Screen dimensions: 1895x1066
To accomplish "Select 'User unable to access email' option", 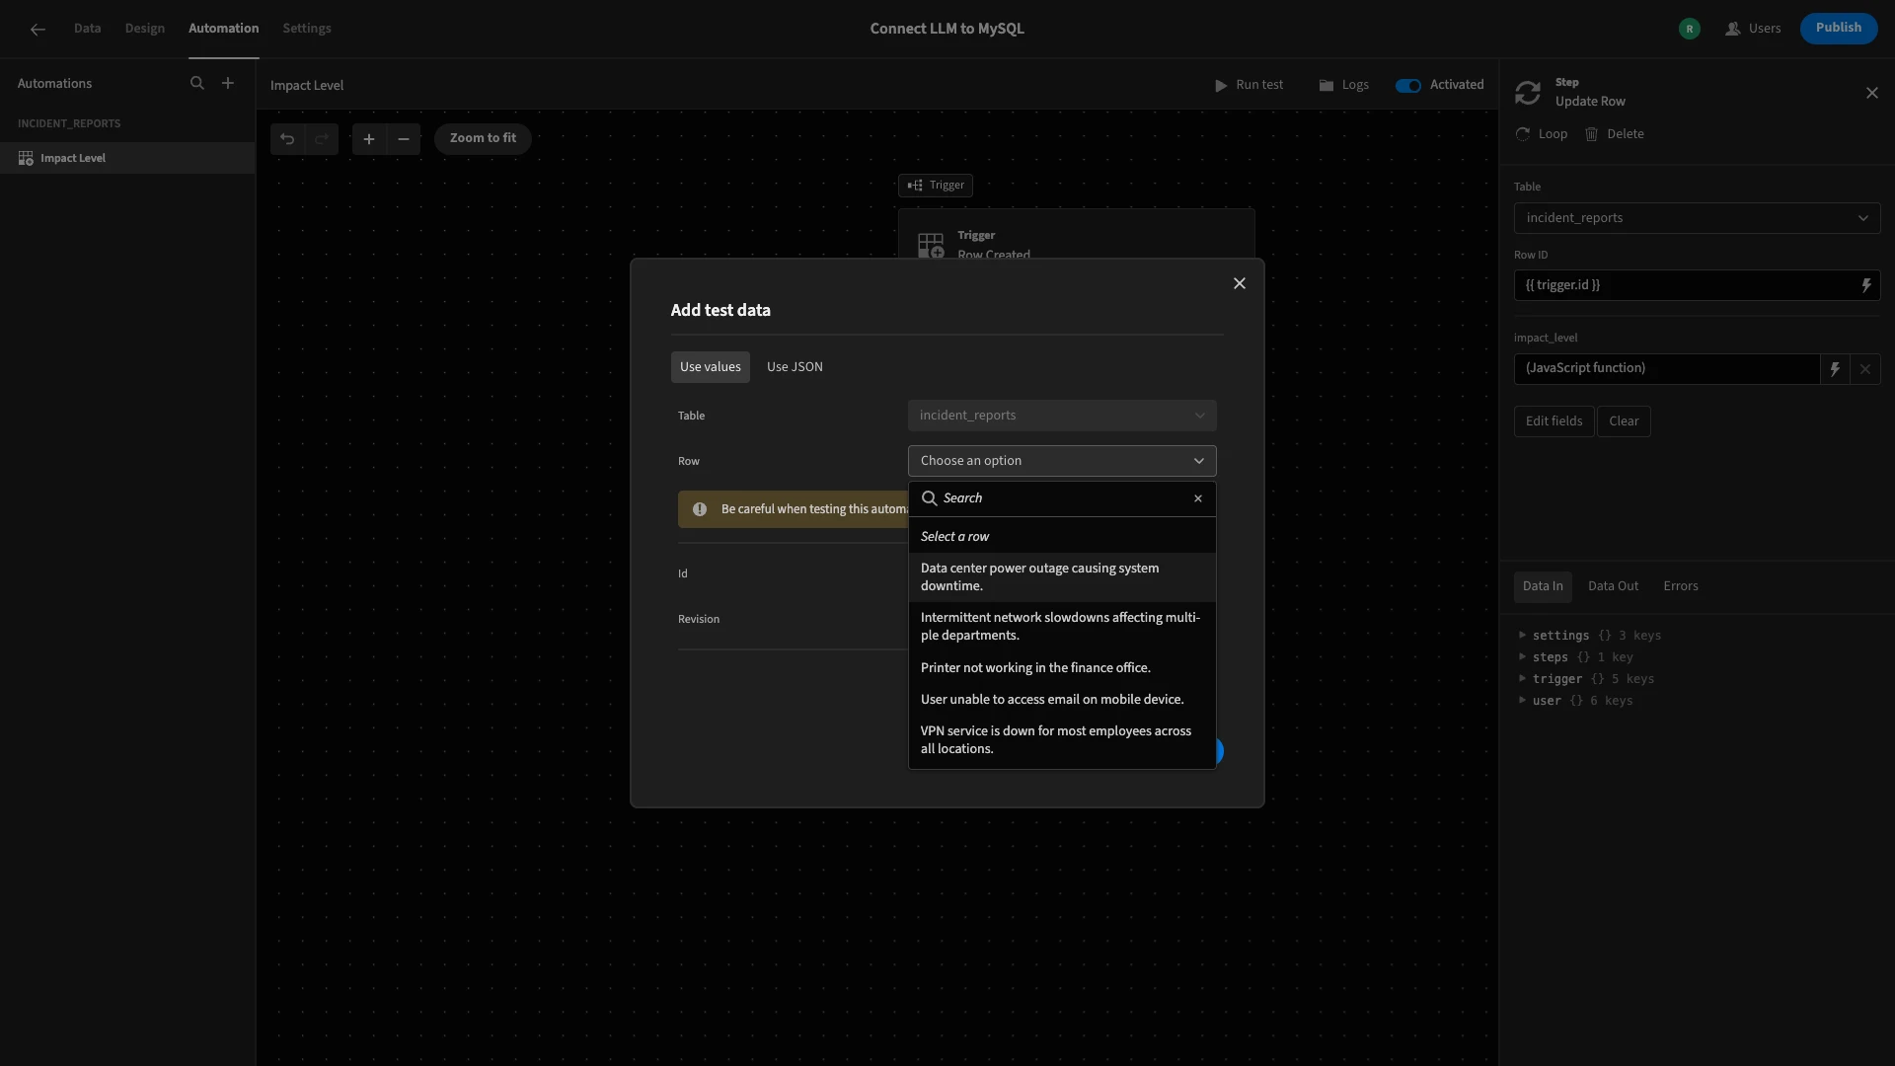I will point(1062,700).
